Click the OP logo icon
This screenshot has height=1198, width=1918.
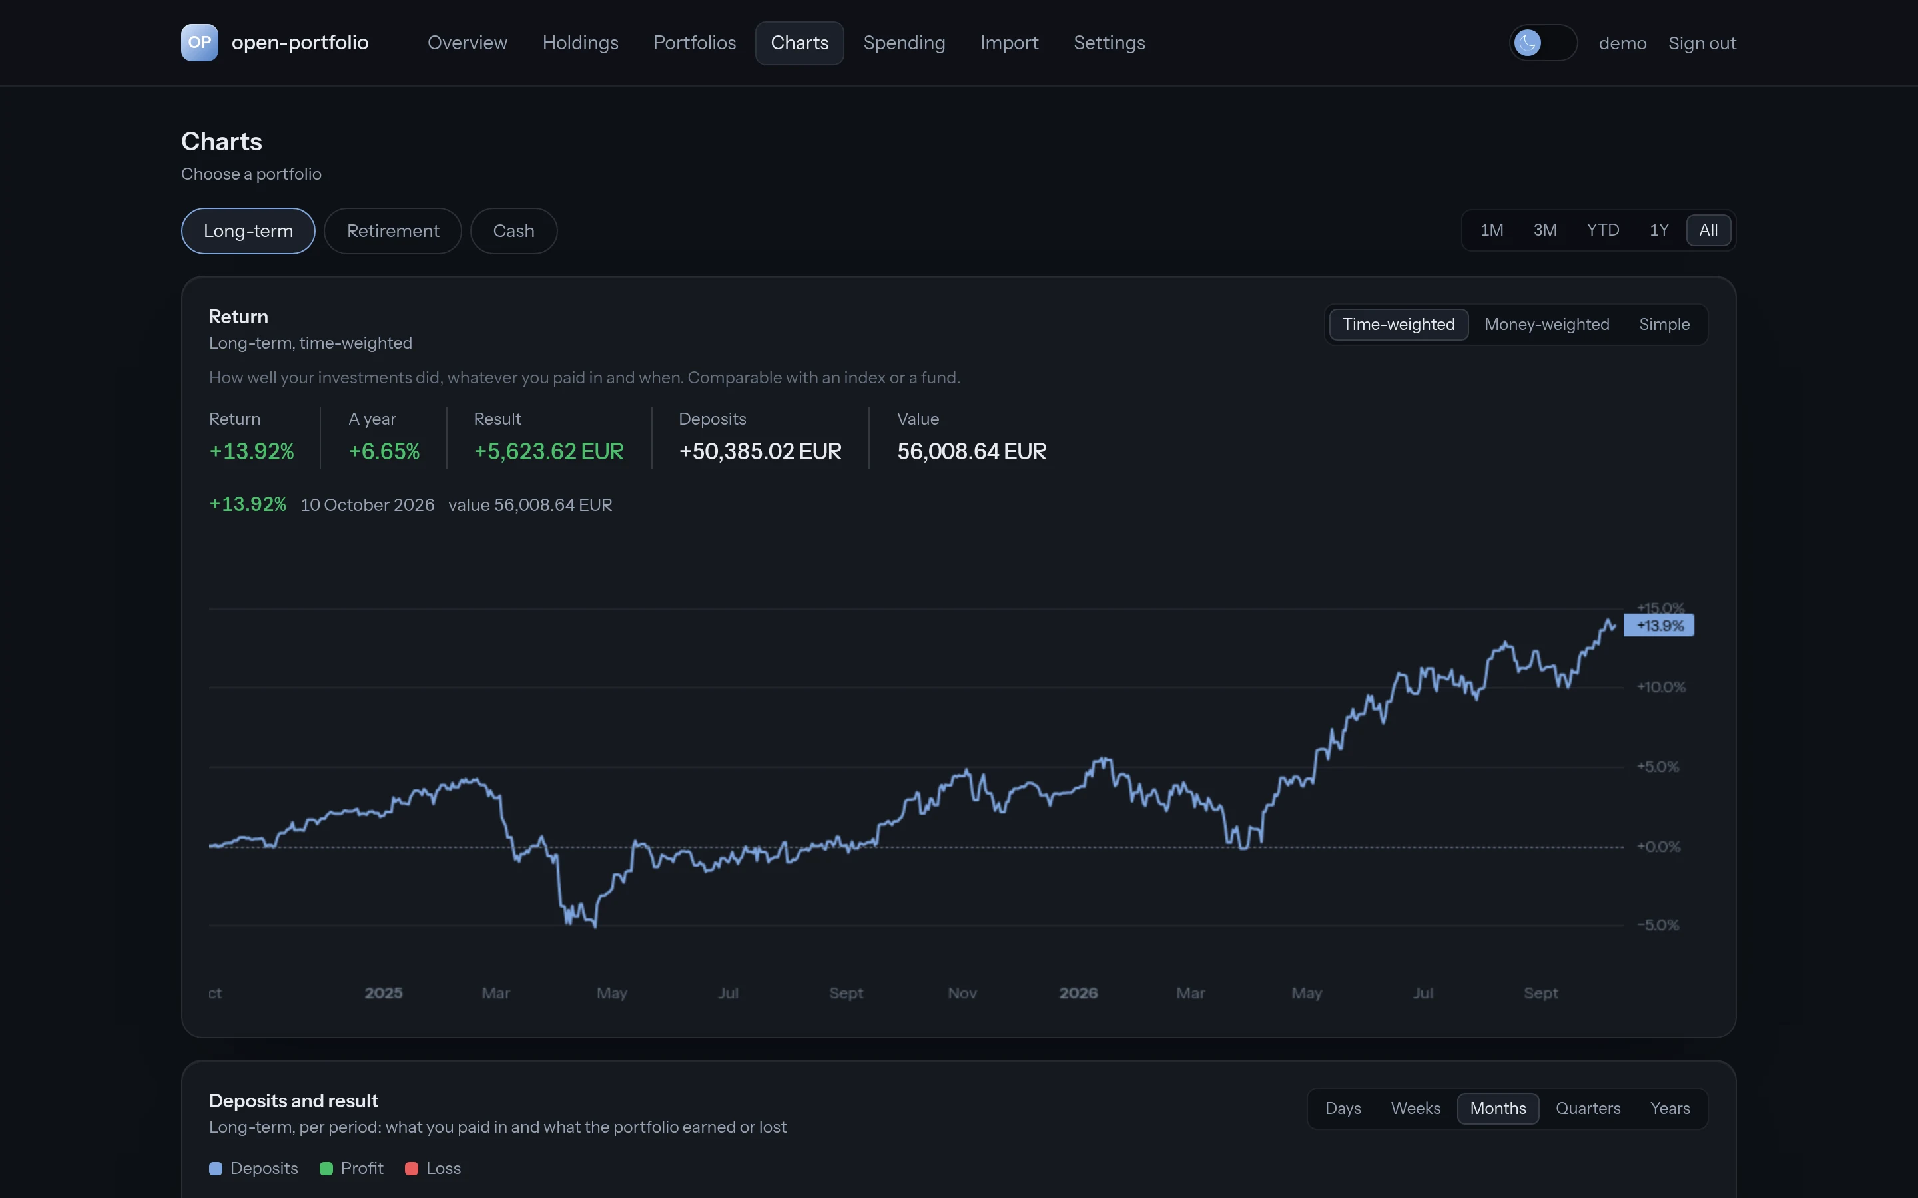click(x=199, y=43)
